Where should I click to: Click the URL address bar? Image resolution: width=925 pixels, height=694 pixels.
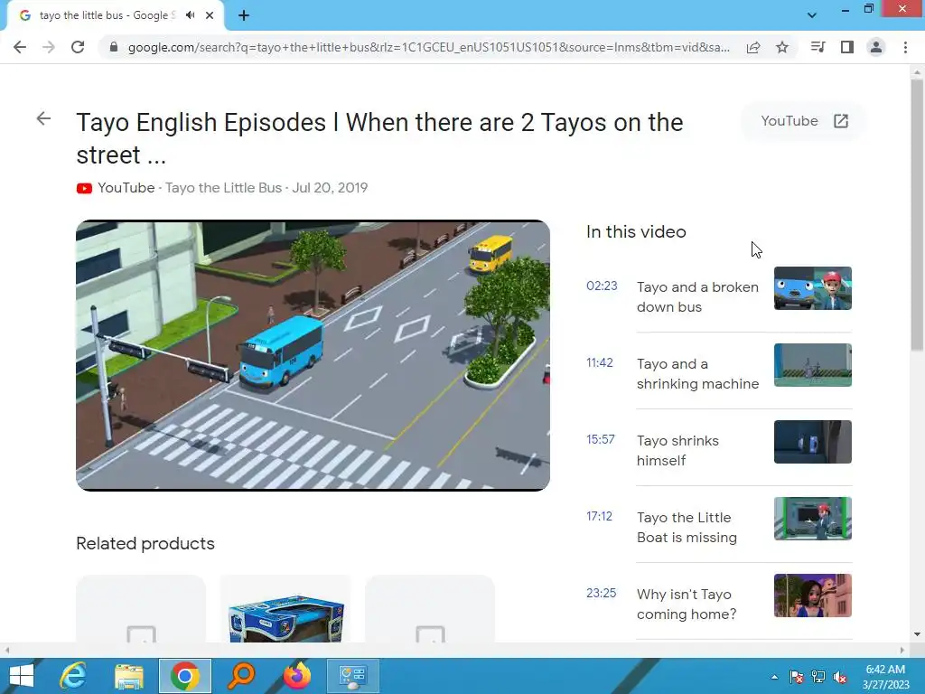pyautogui.click(x=429, y=47)
